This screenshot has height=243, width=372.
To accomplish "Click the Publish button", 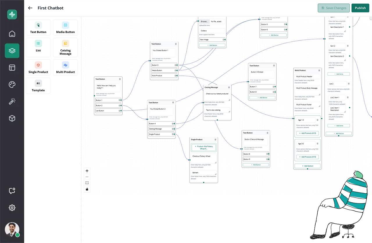I will 360,8.
